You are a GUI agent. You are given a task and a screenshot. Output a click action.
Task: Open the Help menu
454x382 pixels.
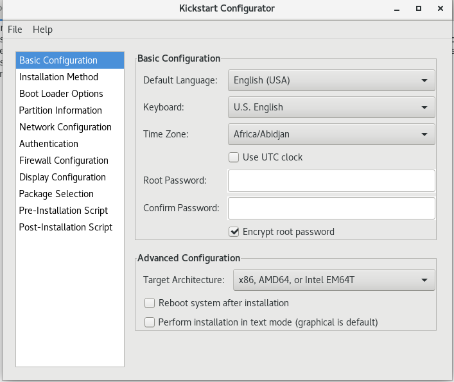coord(42,30)
